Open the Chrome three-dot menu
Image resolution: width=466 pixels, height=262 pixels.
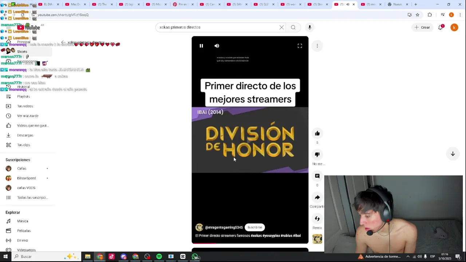coord(461,15)
